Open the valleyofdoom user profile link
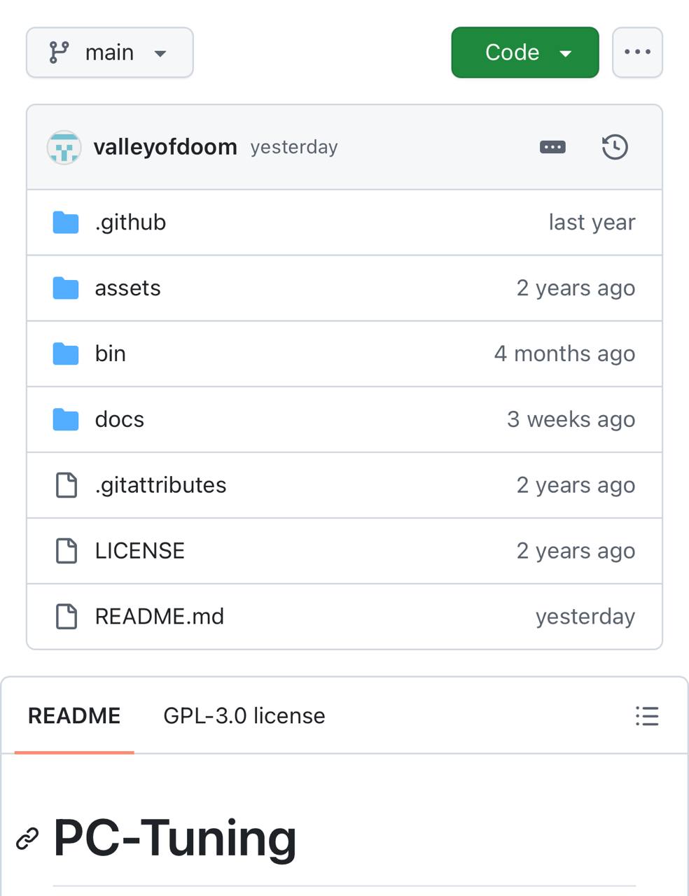The width and height of the screenshot is (689, 896). click(165, 147)
